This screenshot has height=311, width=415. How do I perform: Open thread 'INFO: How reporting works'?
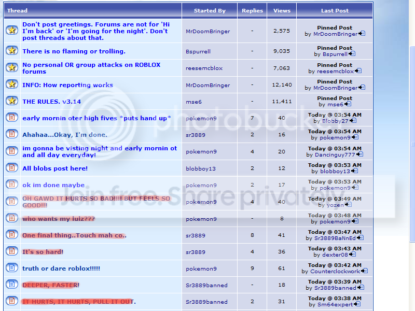(67, 85)
